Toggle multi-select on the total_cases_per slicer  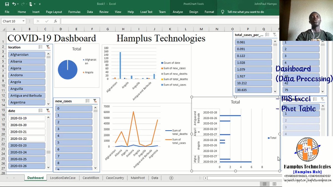click(267, 35)
